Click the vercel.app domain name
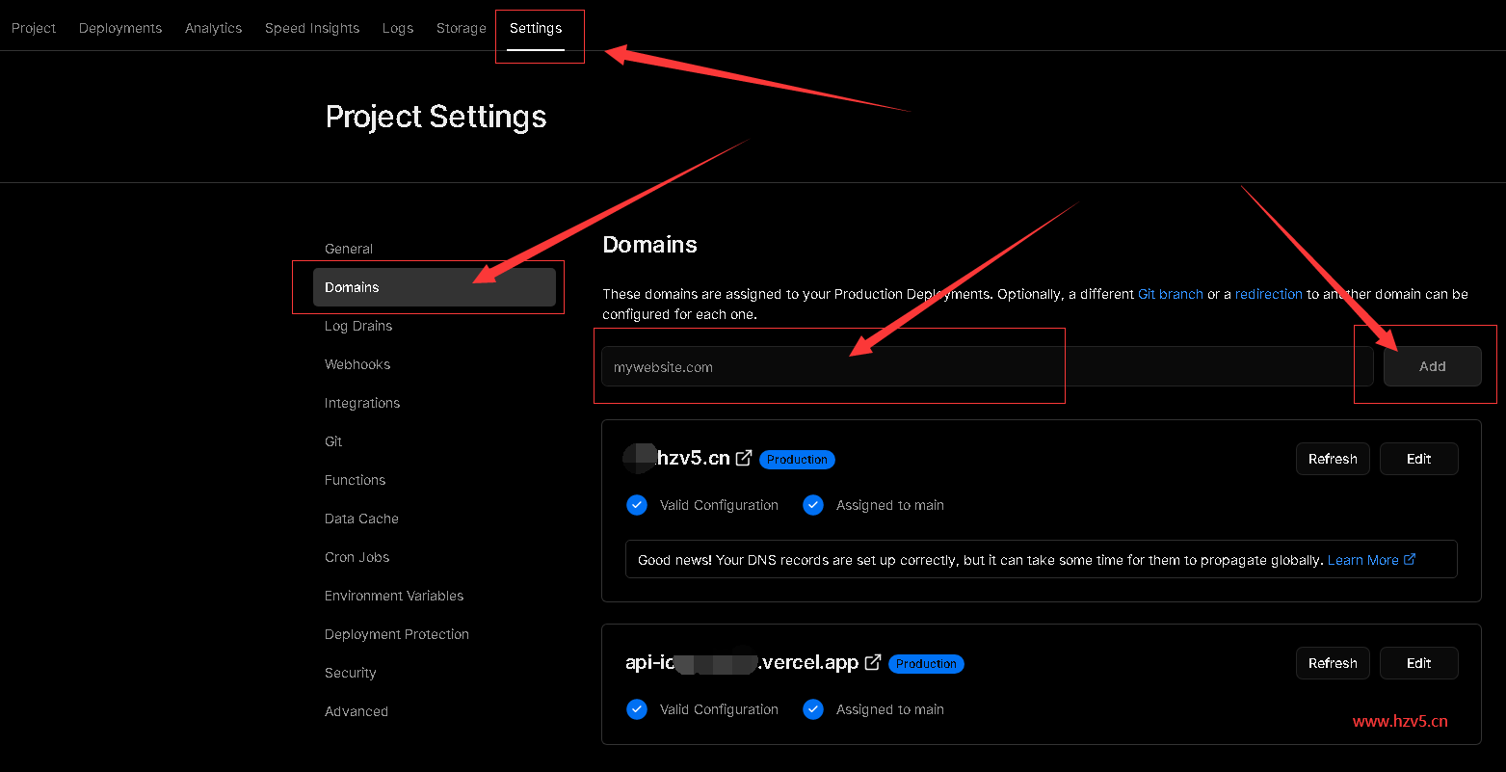The height and width of the screenshot is (772, 1506). 742,662
